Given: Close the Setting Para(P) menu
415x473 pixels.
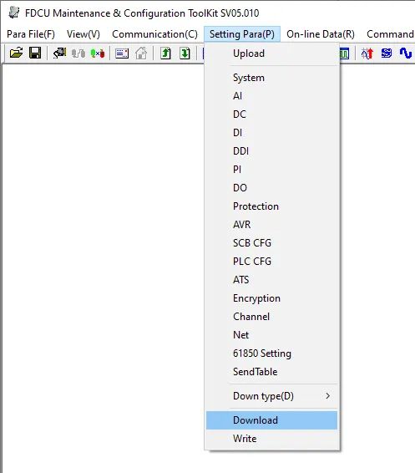Looking at the screenshot, I should [x=242, y=34].
